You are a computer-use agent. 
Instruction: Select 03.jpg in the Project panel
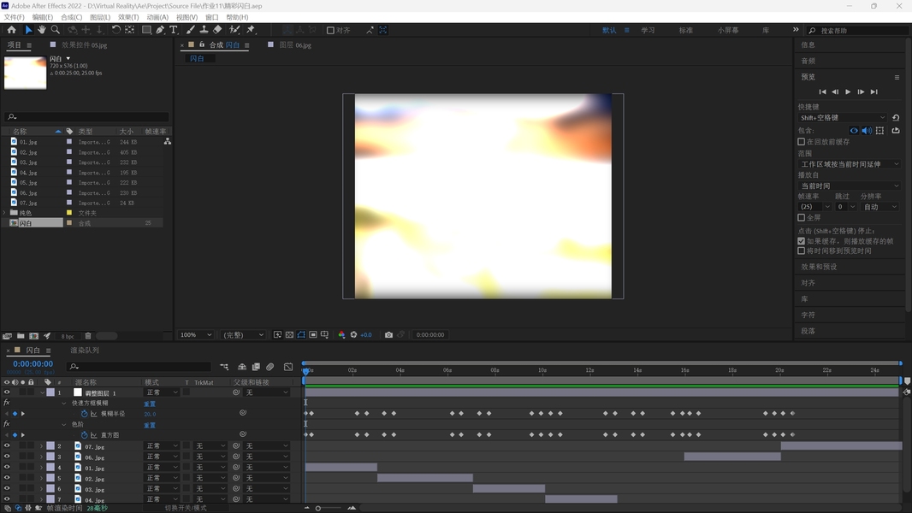pyautogui.click(x=28, y=162)
